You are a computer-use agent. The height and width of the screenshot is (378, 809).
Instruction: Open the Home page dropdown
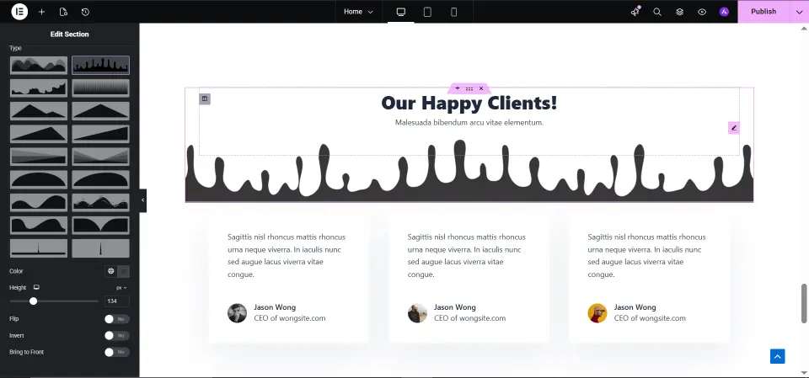coord(358,12)
